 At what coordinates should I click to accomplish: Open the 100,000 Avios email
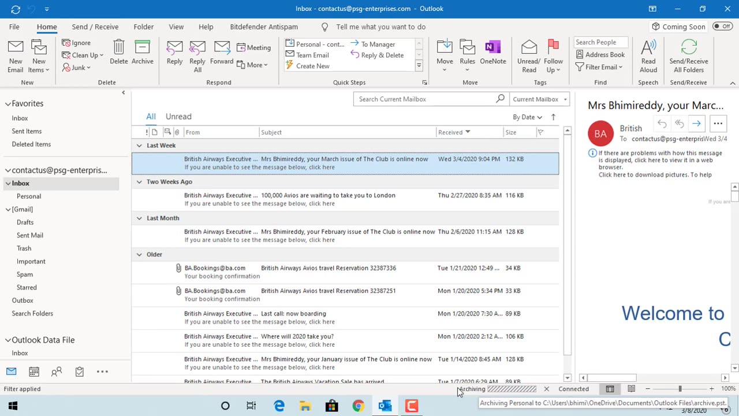pyautogui.click(x=345, y=199)
